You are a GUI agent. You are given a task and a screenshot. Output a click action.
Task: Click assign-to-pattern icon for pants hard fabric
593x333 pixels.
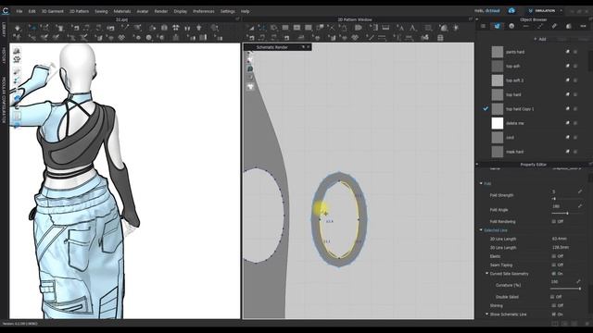point(567,52)
